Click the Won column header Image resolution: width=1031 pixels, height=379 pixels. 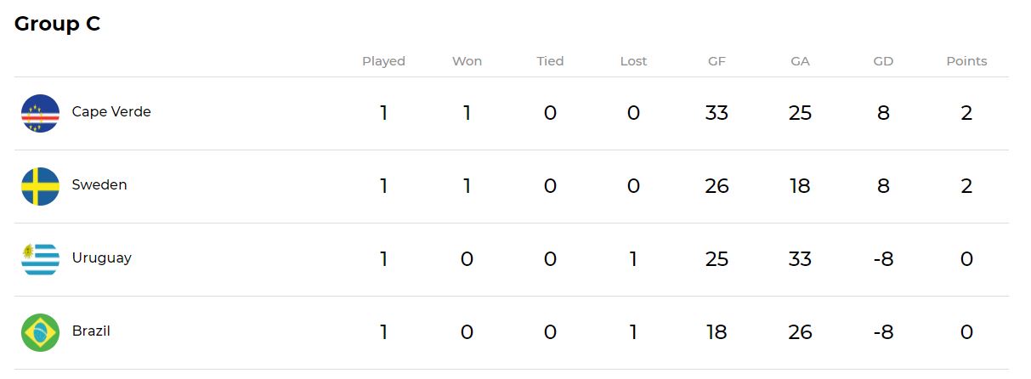pyautogui.click(x=467, y=61)
